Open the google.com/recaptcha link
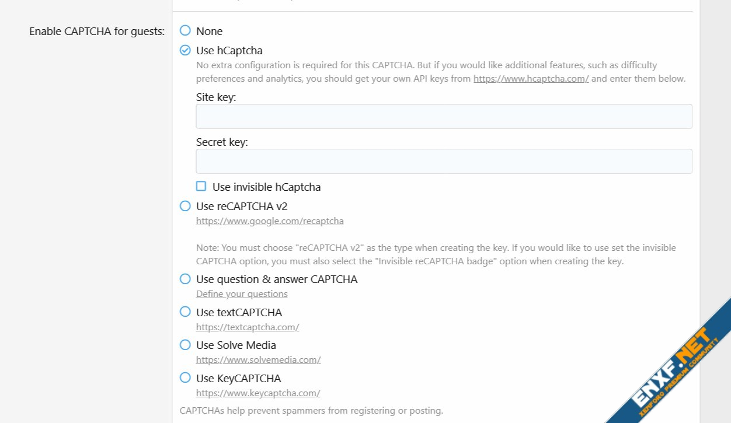 [x=270, y=221]
